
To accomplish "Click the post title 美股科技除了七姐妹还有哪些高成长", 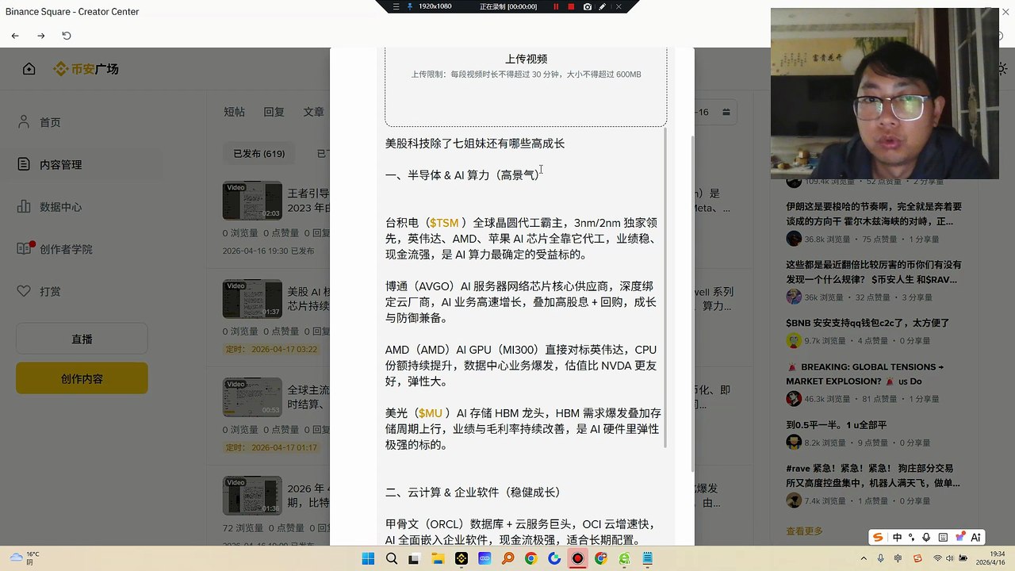I will coord(475,144).
